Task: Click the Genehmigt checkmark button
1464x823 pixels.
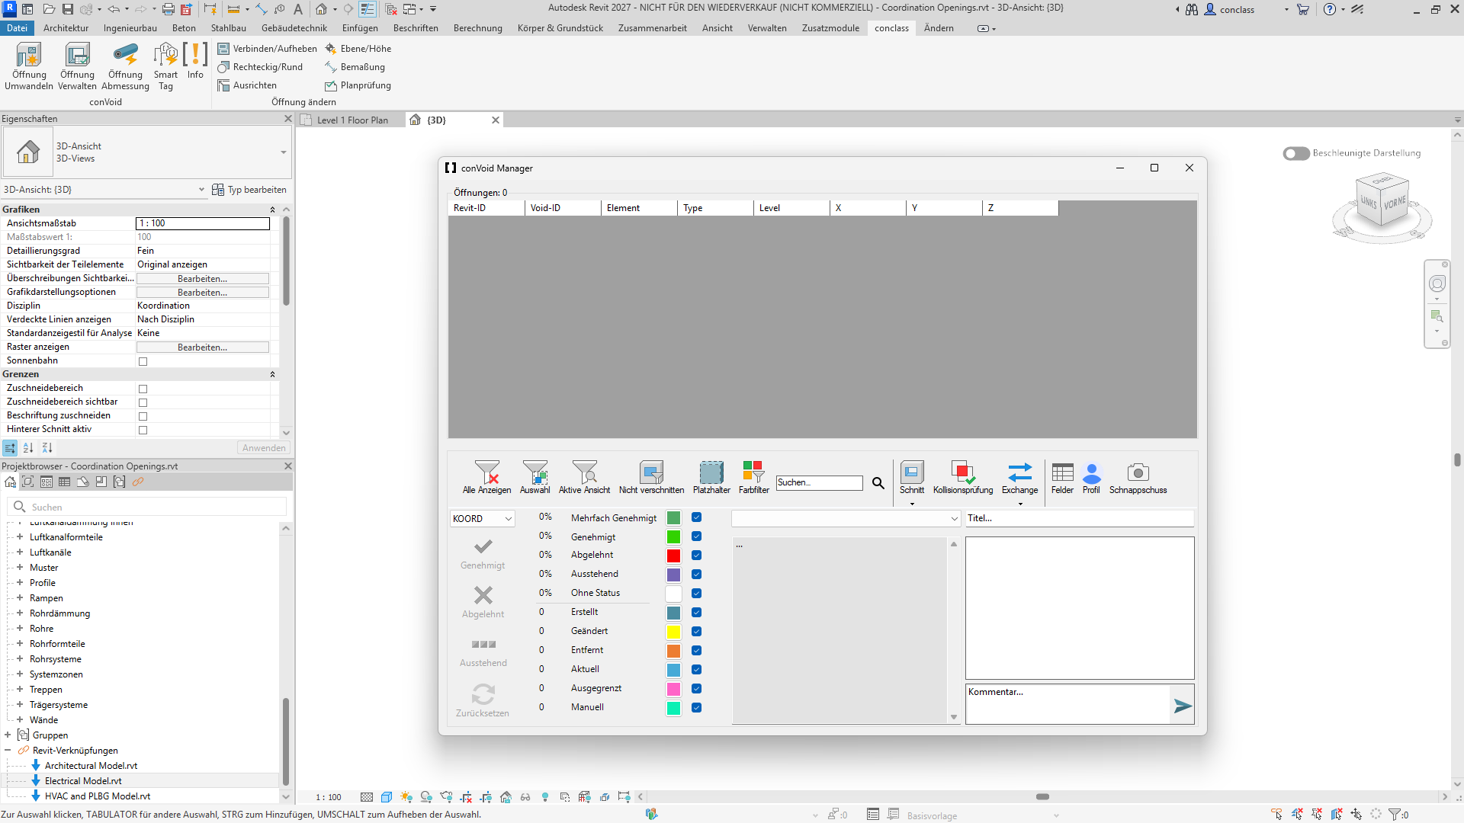Action: click(483, 554)
